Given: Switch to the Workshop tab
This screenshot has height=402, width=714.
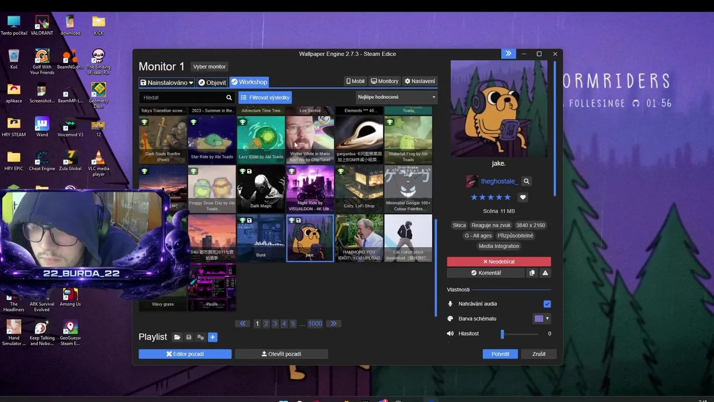Looking at the screenshot, I should click(249, 82).
